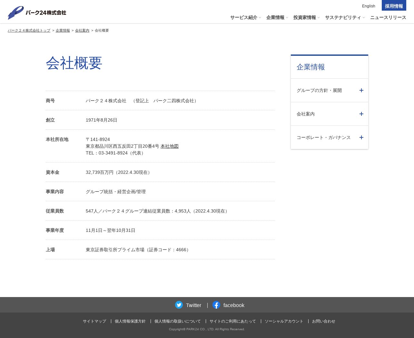
Task: Click the founding date 1971年8月26日
Action: pyautogui.click(x=102, y=120)
